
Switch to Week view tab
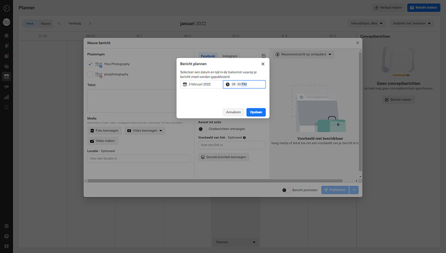30,24
